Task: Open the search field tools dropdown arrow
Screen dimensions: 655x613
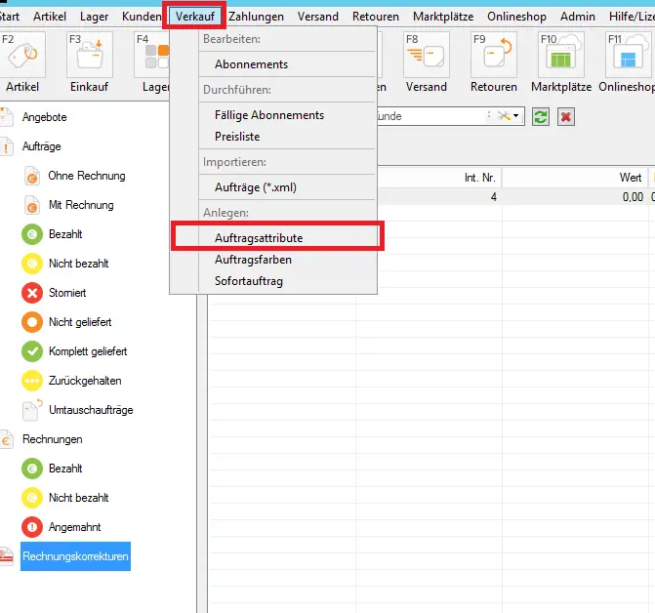Action: [x=515, y=115]
